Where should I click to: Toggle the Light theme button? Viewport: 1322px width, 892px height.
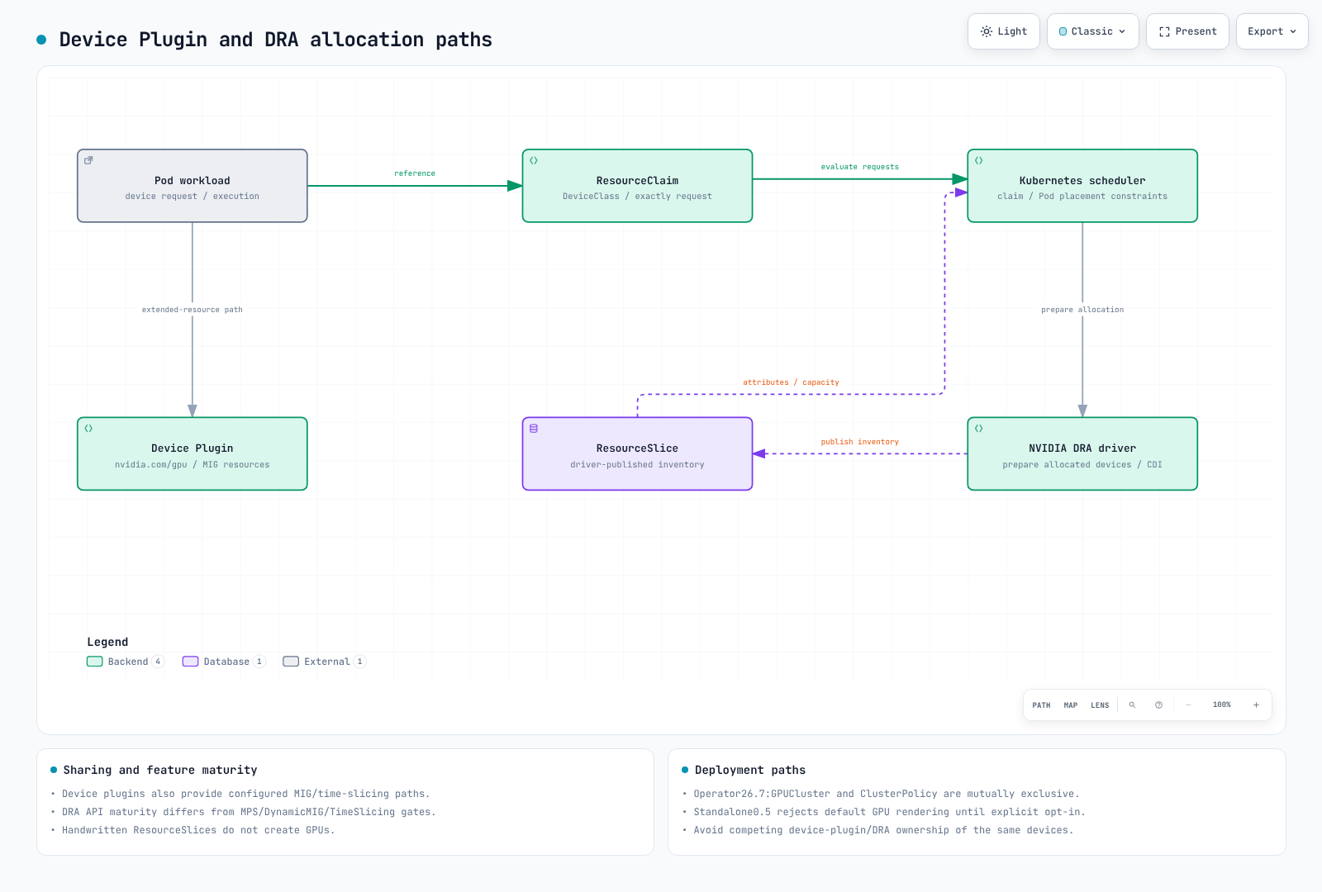coord(1003,31)
